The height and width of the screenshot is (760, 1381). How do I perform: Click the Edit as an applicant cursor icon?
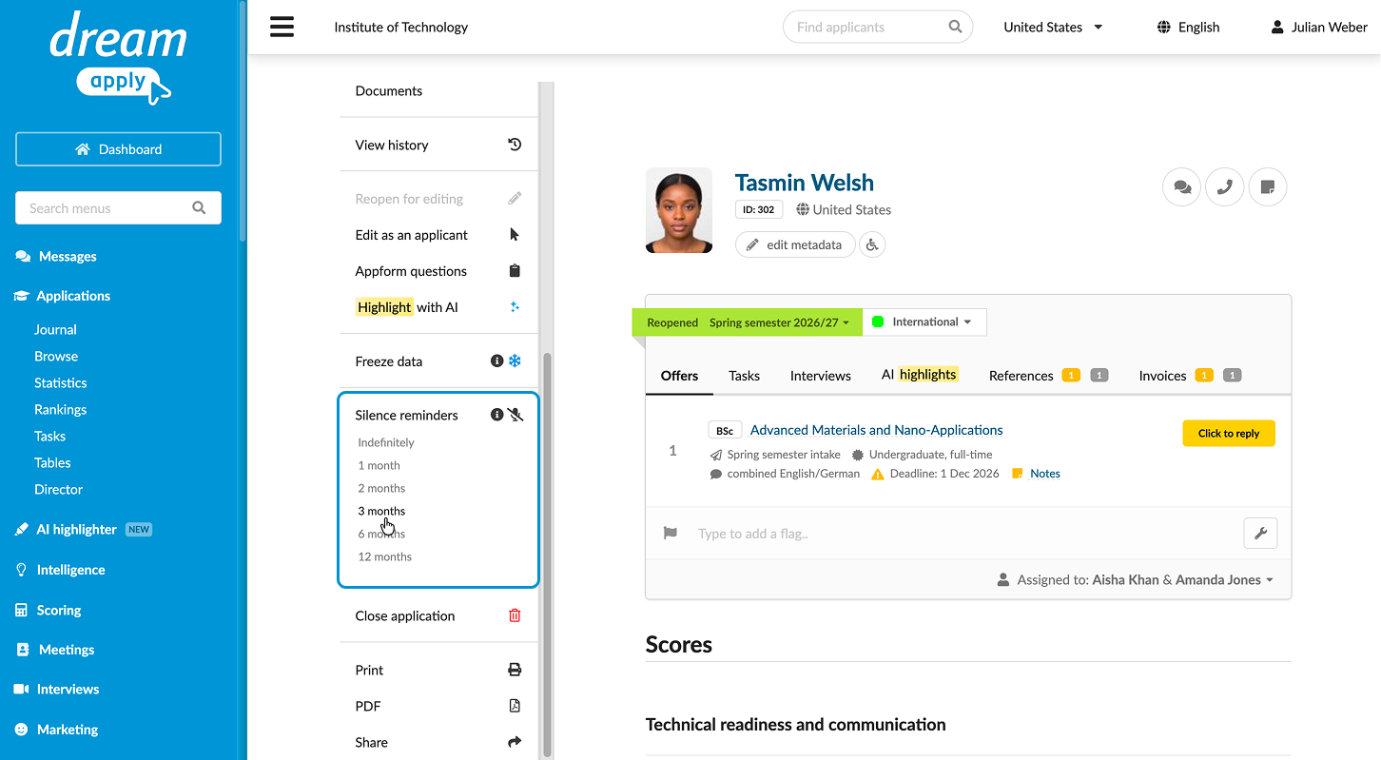pyautogui.click(x=515, y=235)
